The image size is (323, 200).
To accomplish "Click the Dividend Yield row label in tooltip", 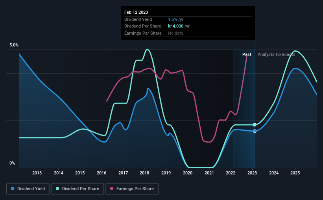I will [x=138, y=19].
